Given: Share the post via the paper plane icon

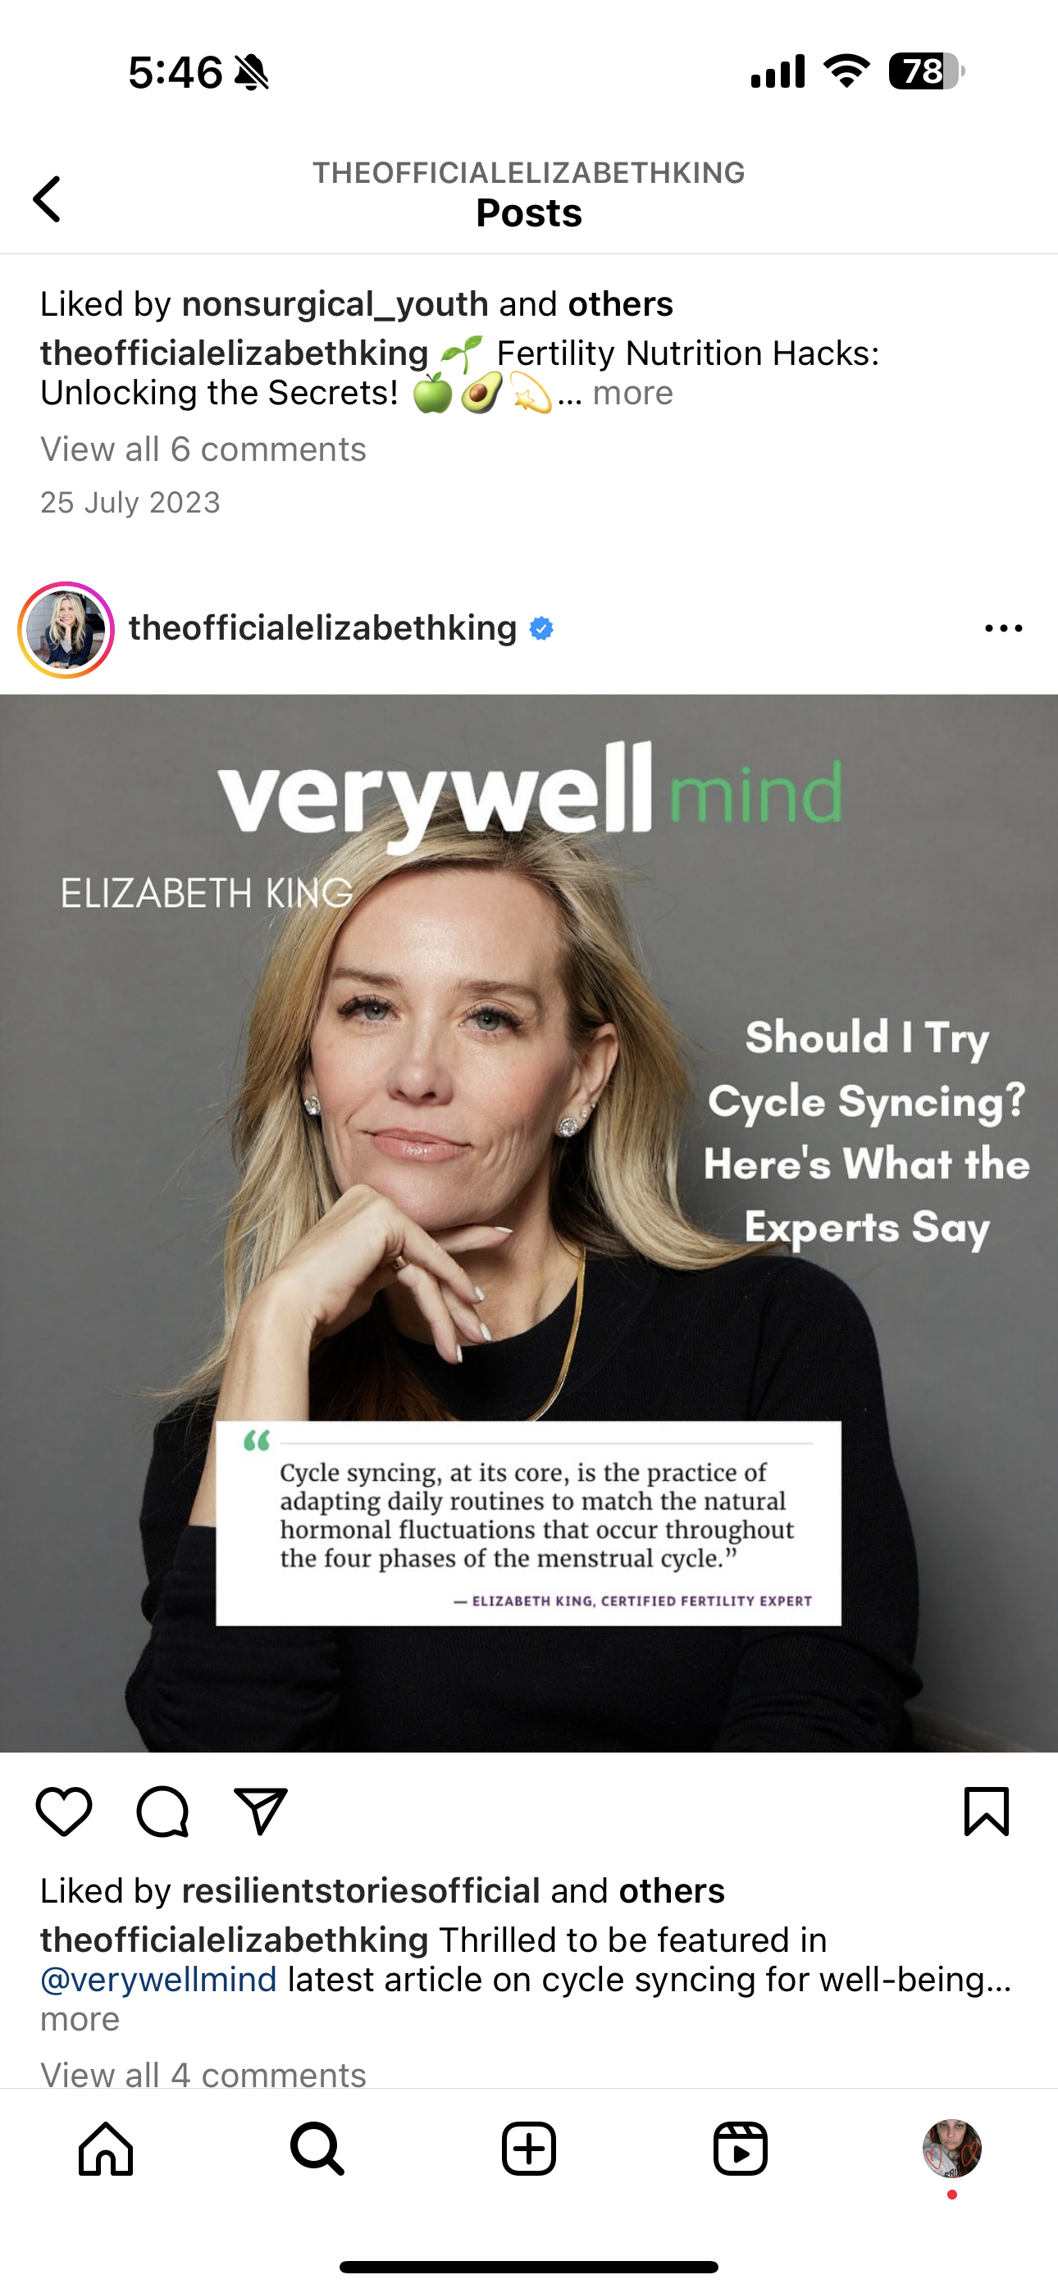Looking at the screenshot, I should point(260,1812).
